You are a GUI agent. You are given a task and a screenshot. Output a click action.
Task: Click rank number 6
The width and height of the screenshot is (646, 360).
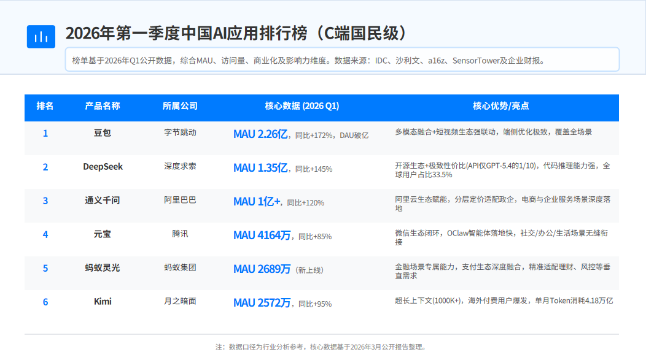tap(45, 302)
